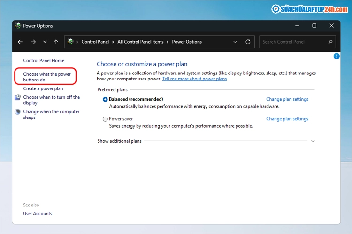This screenshot has height=234, width=352.
Task: Open address bar history dropdown
Action: point(235,42)
